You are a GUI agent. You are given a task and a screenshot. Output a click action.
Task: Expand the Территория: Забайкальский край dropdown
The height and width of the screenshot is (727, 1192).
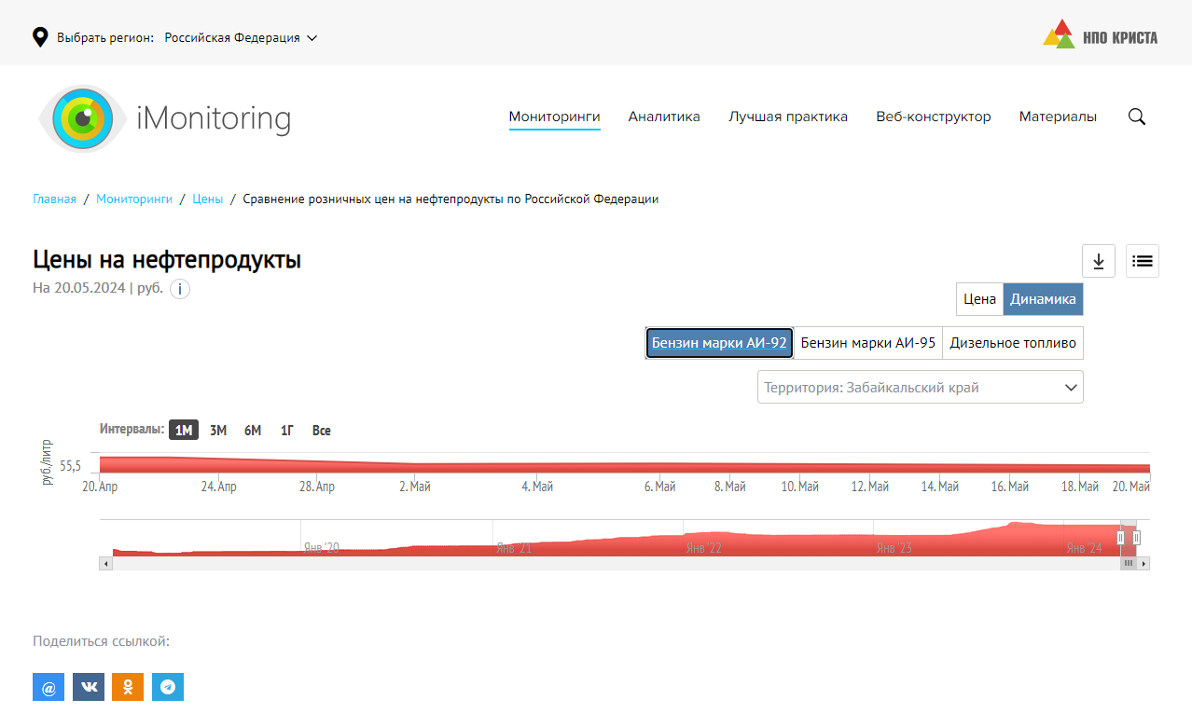pos(920,388)
